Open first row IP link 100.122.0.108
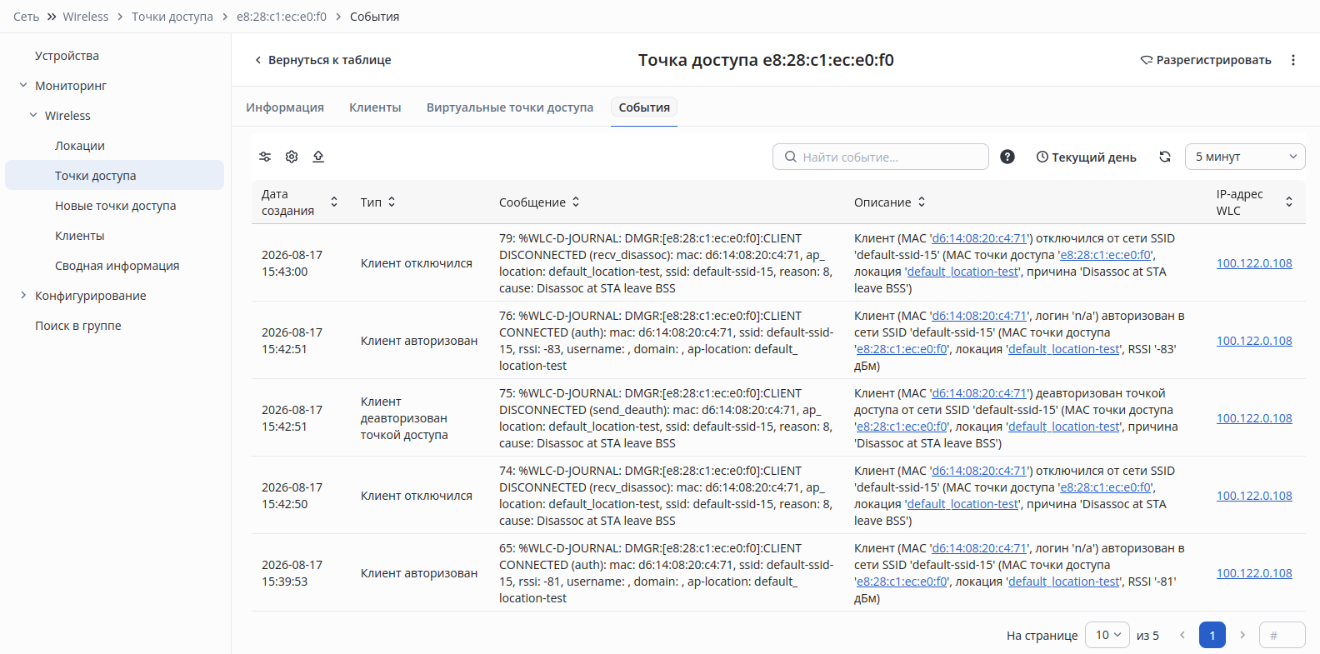 pyautogui.click(x=1254, y=263)
